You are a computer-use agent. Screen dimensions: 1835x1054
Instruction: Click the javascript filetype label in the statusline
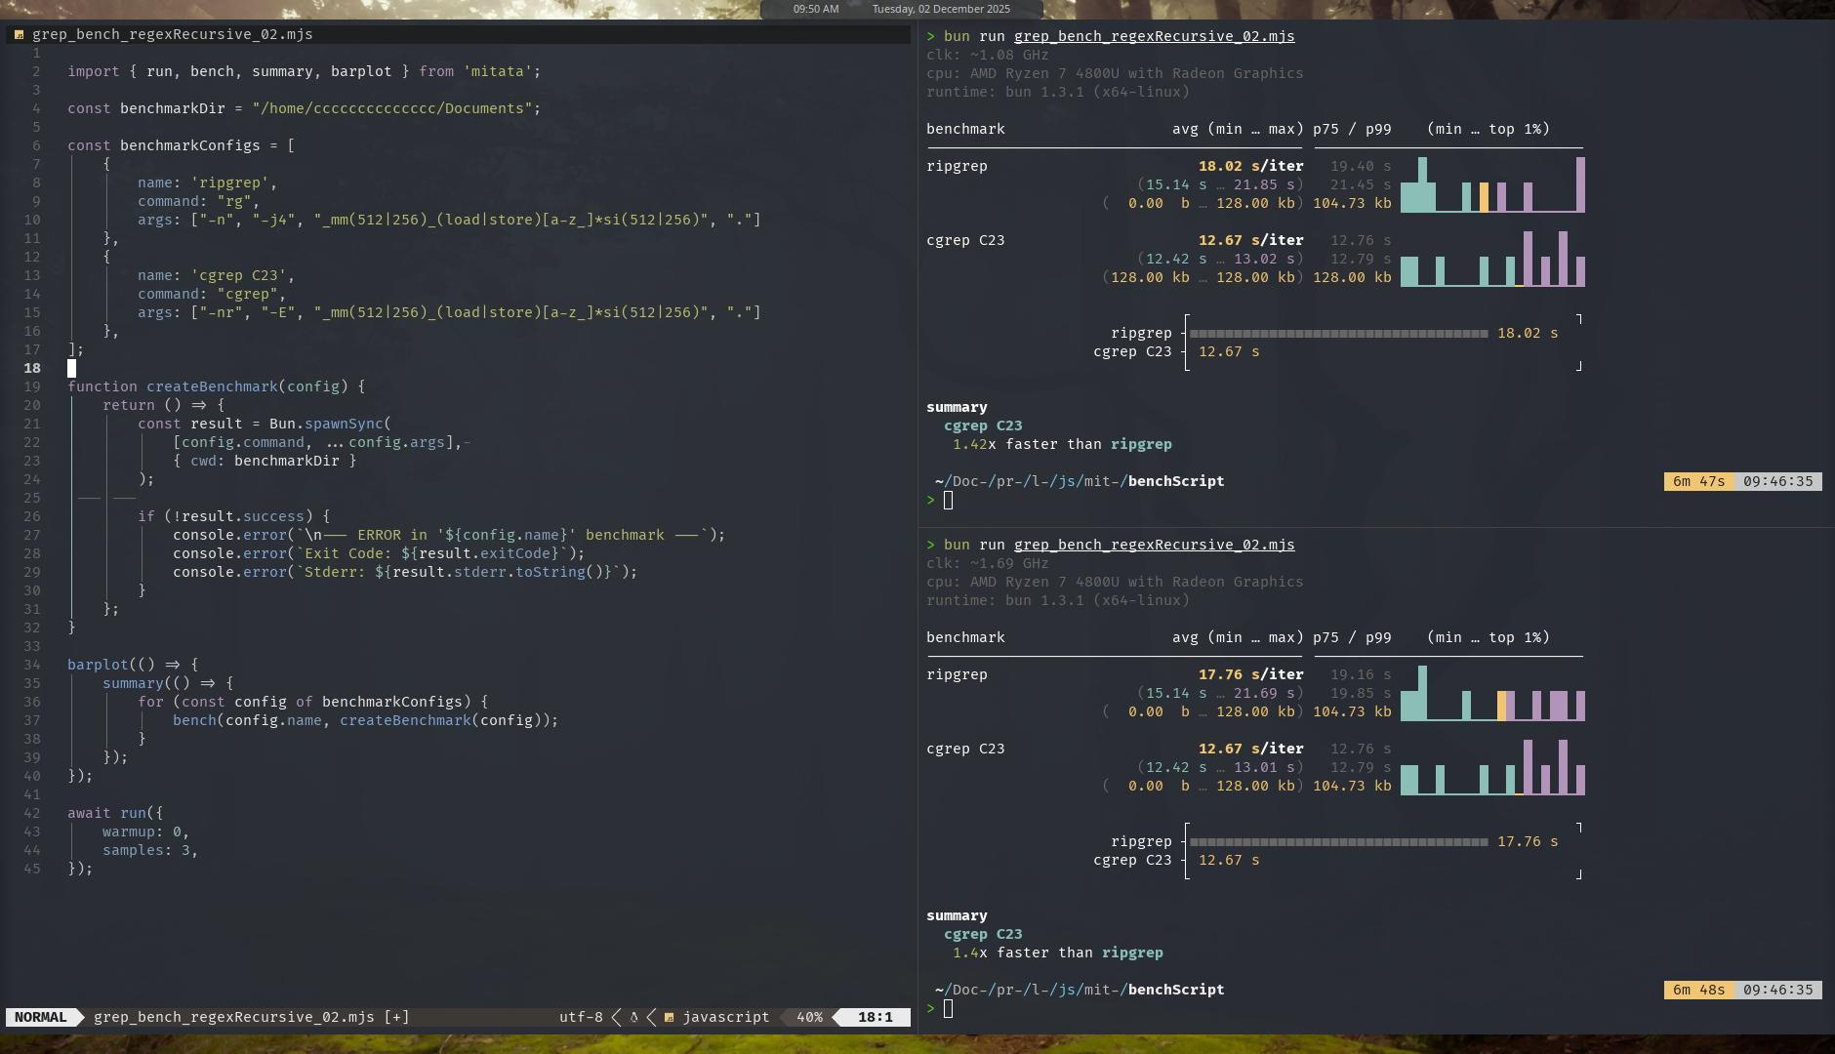click(x=725, y=1017)
